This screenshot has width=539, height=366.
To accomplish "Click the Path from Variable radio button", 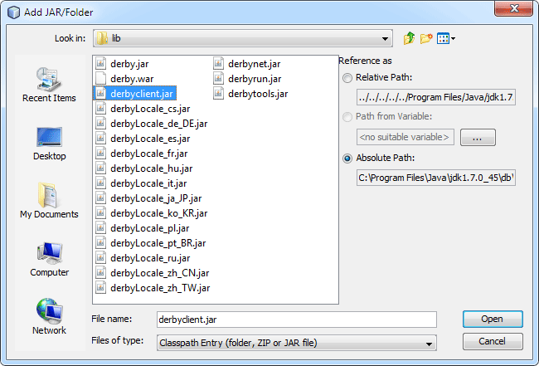I will (x=347, y=117).
